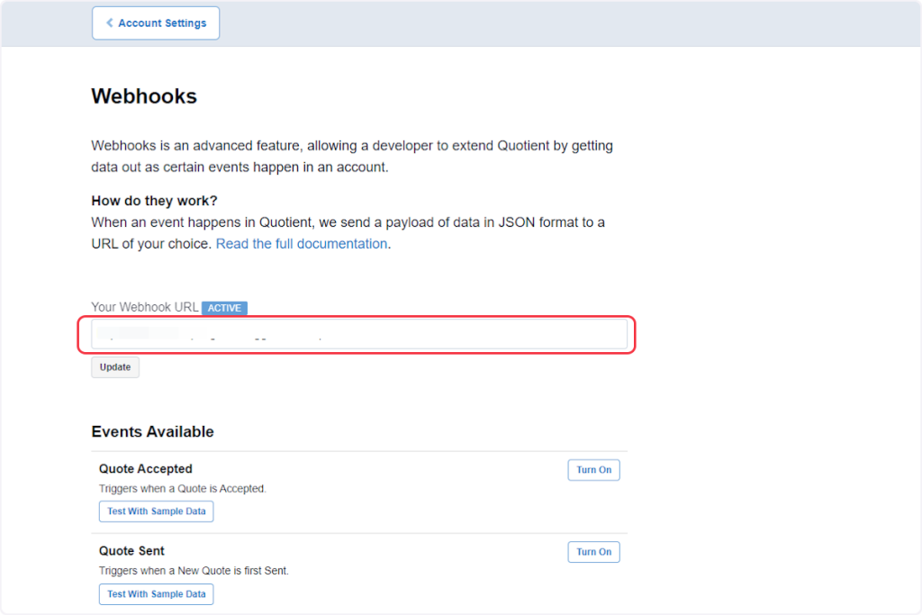Click the back chevron icon beside Account Settings

109,23
